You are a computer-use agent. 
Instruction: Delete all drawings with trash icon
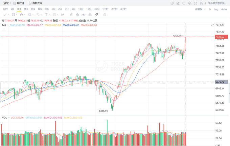(x=105, y=15)
